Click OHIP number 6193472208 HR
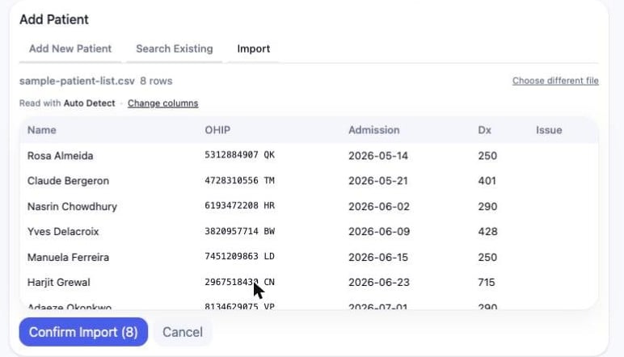 tap(239, 205)
